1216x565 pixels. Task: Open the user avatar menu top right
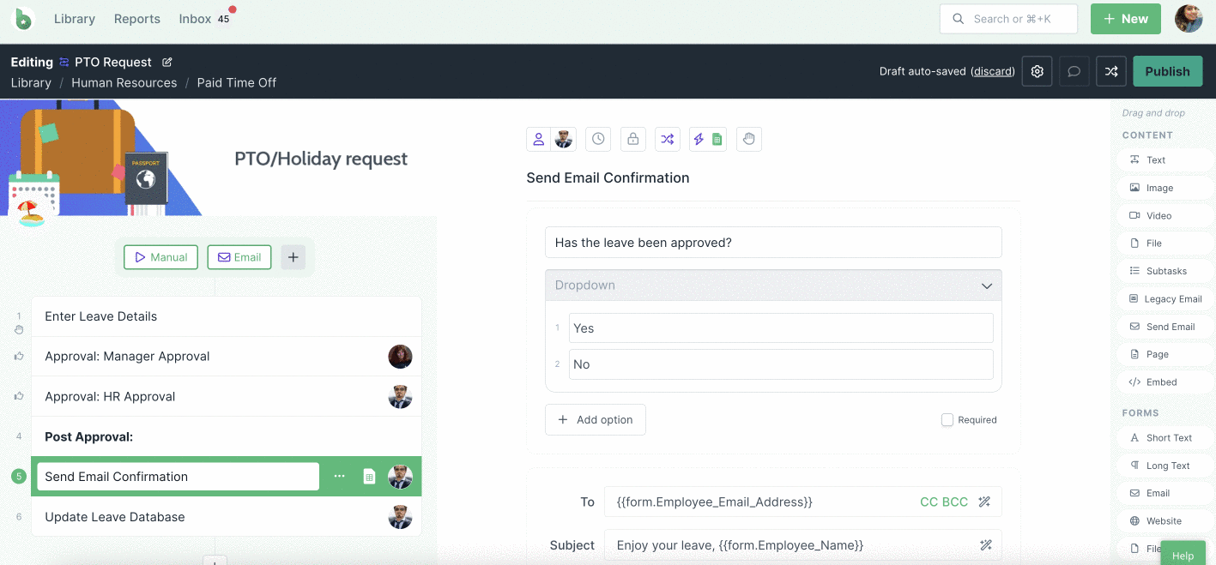[1189, 19]
